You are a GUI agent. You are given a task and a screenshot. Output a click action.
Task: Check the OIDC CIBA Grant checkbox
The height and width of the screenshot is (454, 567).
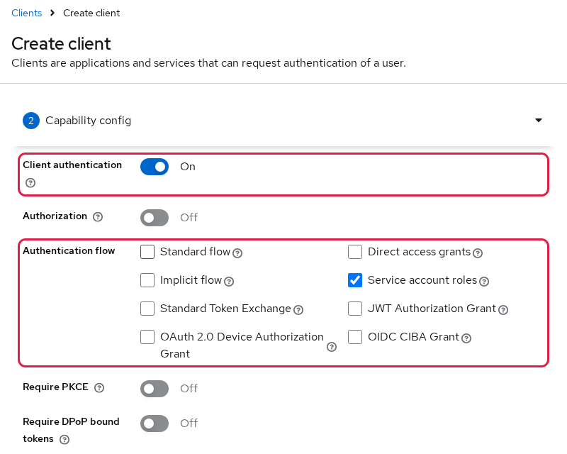coord(355,337)
